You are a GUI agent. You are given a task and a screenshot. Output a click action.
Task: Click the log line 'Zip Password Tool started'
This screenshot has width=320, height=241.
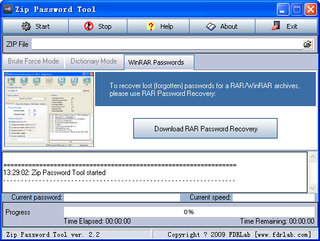tap(69, 173)
